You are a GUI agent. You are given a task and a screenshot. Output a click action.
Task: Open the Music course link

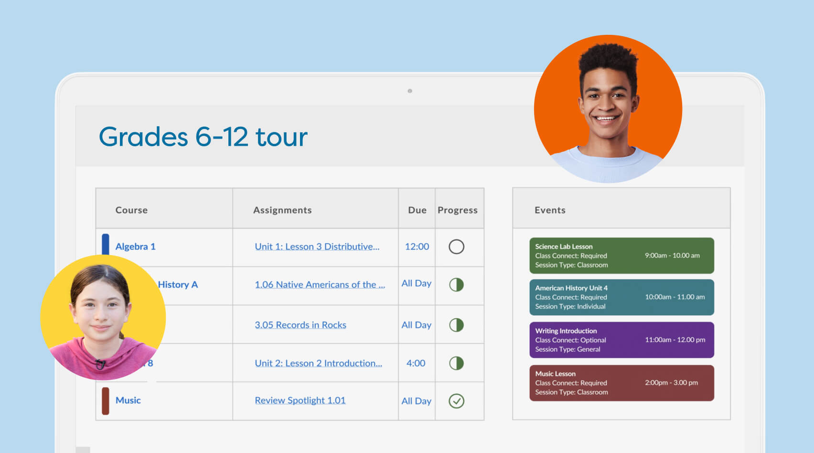click(128, 400)
